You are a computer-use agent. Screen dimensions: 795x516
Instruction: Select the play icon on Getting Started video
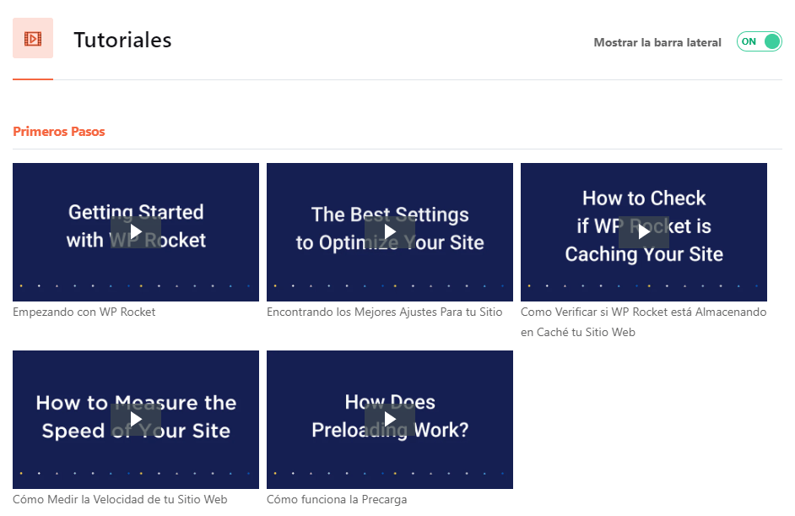click(x=135, y=231)
